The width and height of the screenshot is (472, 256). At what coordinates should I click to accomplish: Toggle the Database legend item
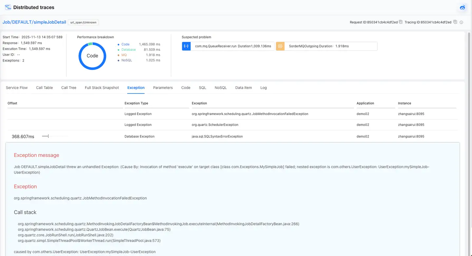[128, 50]
